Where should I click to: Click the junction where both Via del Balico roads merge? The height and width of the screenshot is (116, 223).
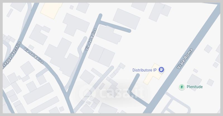tap(68, 95)
